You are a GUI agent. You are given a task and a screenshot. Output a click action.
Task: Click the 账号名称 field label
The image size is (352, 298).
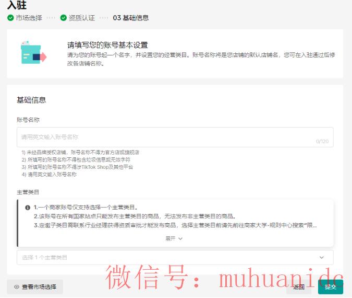(x=28, y=120)
